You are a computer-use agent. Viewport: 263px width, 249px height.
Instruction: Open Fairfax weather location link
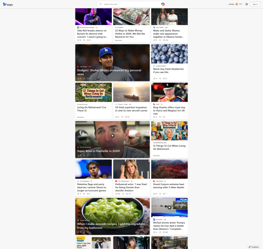click(x=231, y=4)
